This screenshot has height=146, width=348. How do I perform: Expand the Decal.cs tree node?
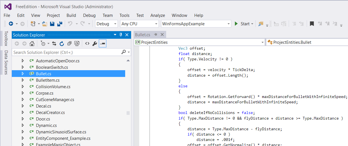click(x=23, y=106)
